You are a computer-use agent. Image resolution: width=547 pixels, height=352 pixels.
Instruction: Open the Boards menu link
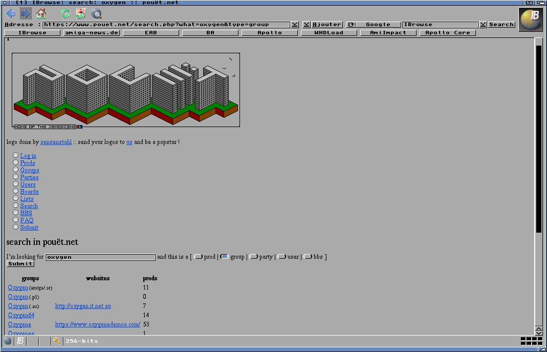[x=29, y=192]
